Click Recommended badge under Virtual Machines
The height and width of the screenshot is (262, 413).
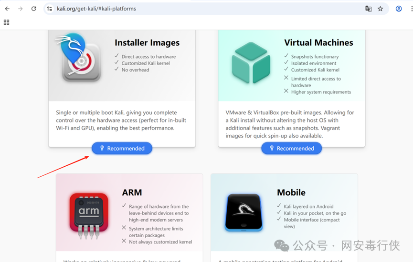click(292, 148)
